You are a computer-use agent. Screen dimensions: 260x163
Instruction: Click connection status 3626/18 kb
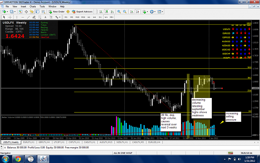point(246,153)
